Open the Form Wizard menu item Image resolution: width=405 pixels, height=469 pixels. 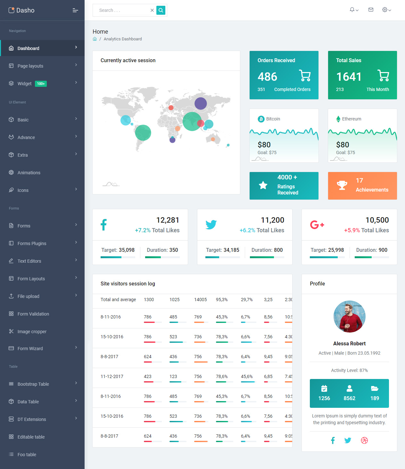coord(42,349)
